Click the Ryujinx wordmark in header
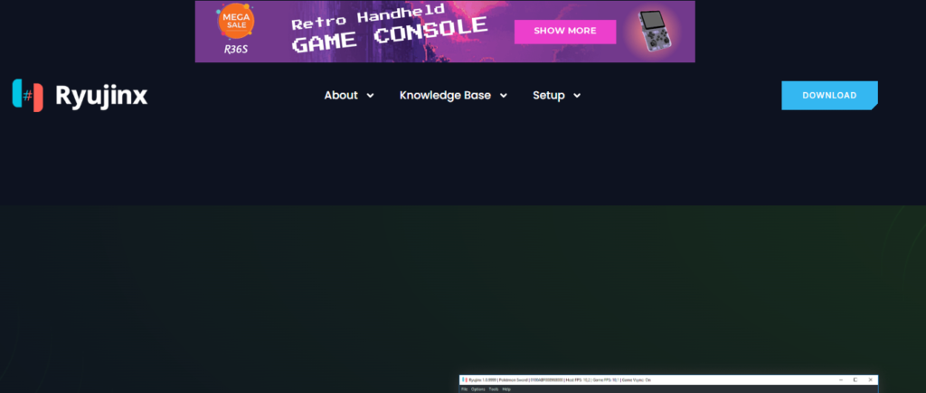This screenshot has width=926, height=393. [100, 96]
